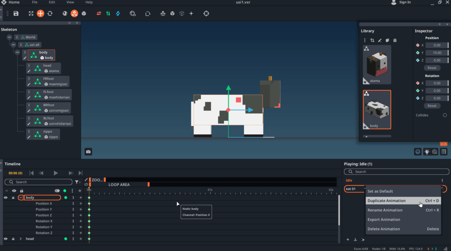Click the Save icon in the toolbar
This screenshot has height=251, width=451.
(x=16, y=13)
